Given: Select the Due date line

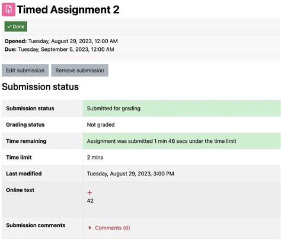Looking at the screenshot, I should point(59,49).
